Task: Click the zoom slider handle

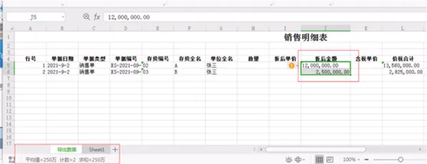Action: tap(400, 160)
